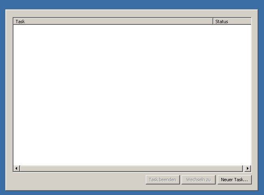This screenshot has width=264, height=195.
Task: Click the Status header label text
Action: (x=222, y=22)
